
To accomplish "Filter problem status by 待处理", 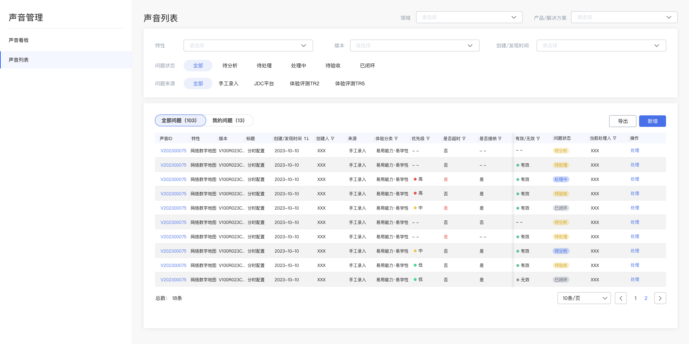I will pyautogui.click(x=264, y=66).
